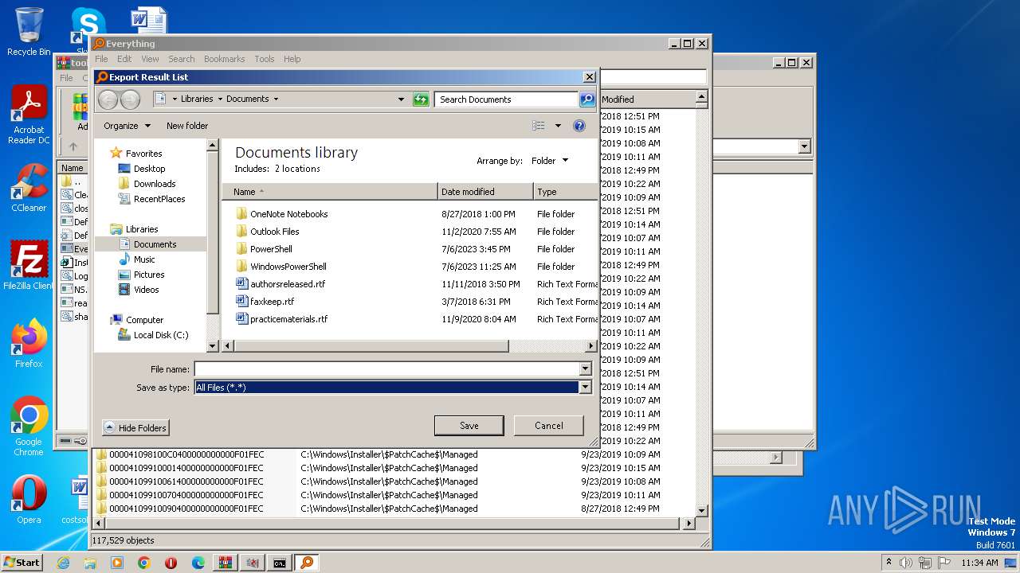The width and height of the screenshot is (1020, 573).
Task: Select RecentPlaces in Favorites
Action: (159, 199)
